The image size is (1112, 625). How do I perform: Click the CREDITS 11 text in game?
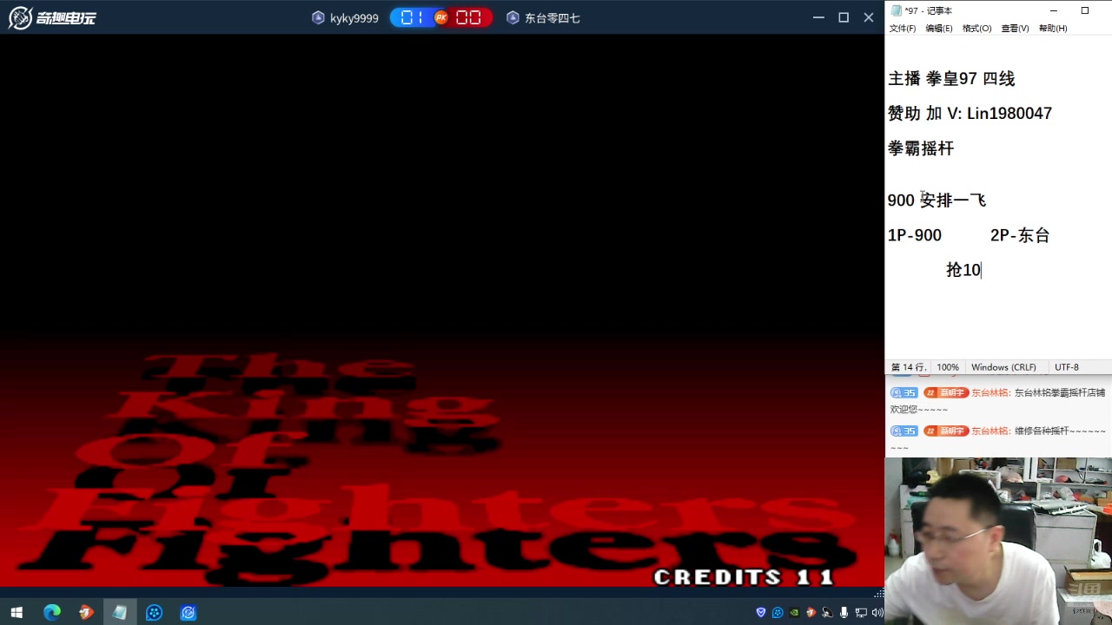coord(744,577)
